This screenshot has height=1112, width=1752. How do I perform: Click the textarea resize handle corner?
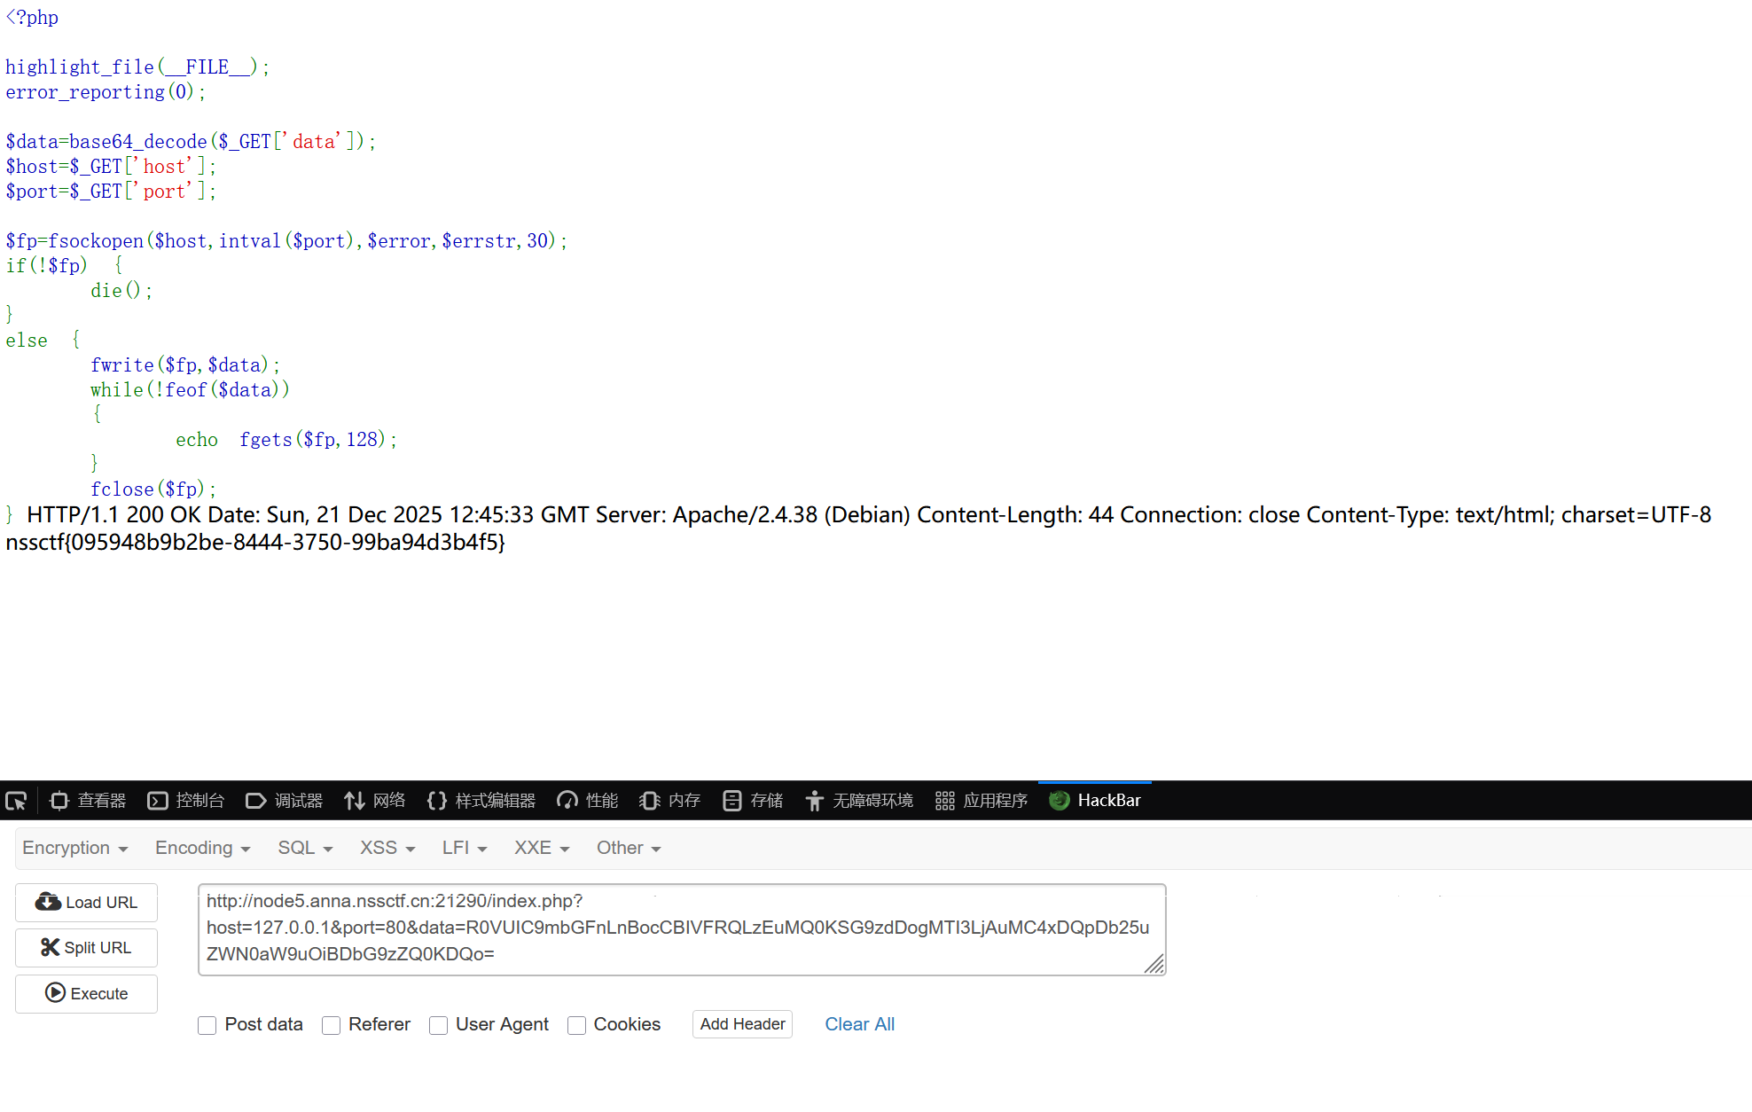[x=1154, y=964]
